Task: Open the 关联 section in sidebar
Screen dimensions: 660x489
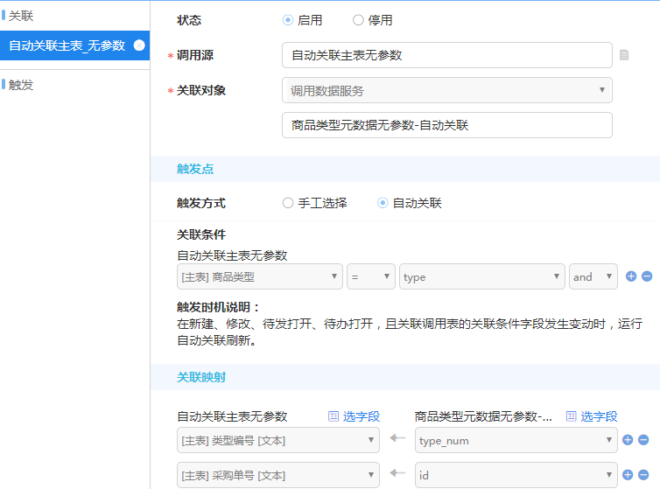Action: pos(21,15)
